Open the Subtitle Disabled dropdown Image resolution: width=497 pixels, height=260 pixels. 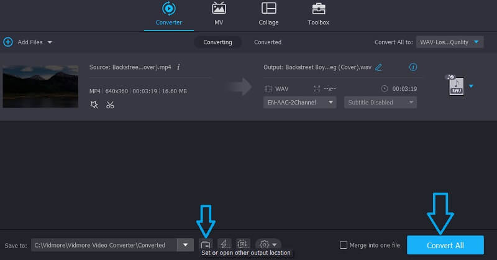tap(380, 102)
